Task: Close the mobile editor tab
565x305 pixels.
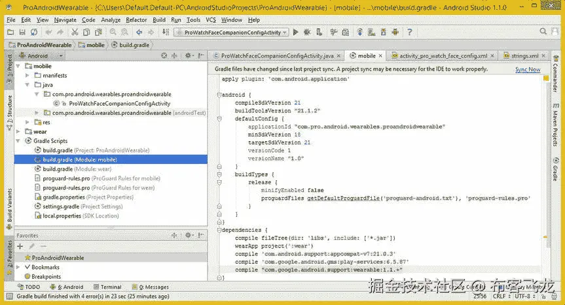Action: (x=380, y=56)
